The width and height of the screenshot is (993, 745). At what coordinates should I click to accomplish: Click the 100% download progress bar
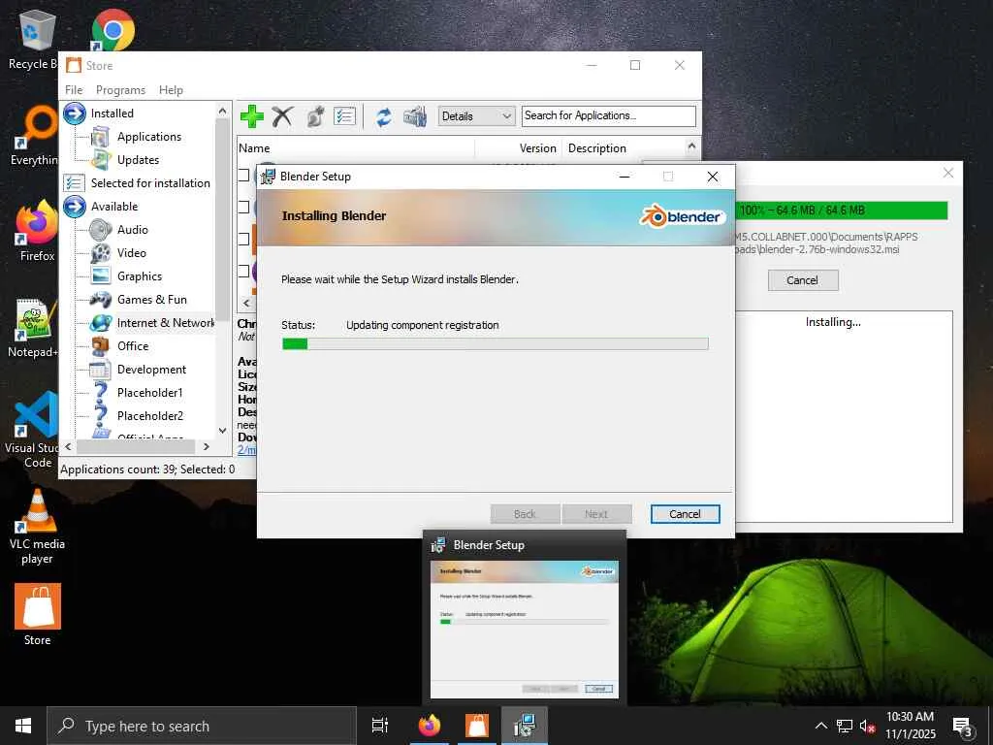tap(842, 211)
